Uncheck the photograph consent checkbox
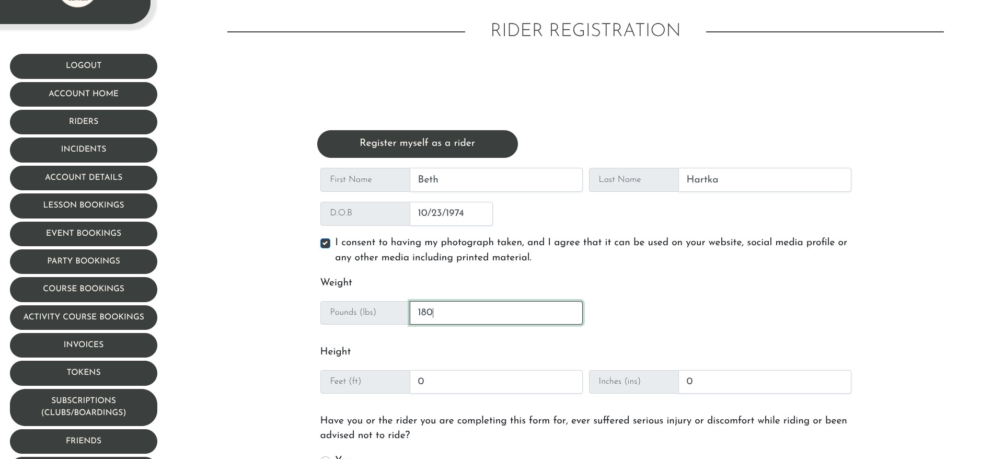 click(325, 243)
